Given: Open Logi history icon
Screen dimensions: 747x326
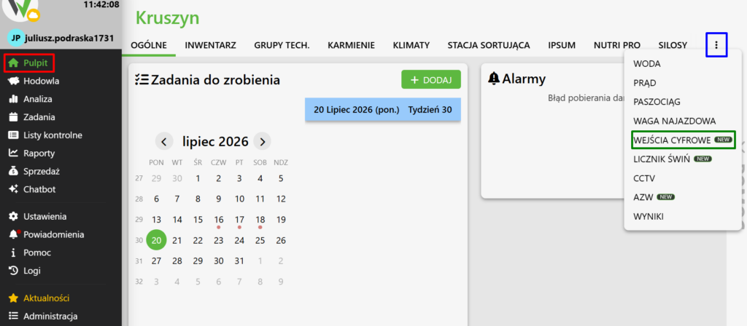Looking at the screenshot, I should tap(13, 271).
